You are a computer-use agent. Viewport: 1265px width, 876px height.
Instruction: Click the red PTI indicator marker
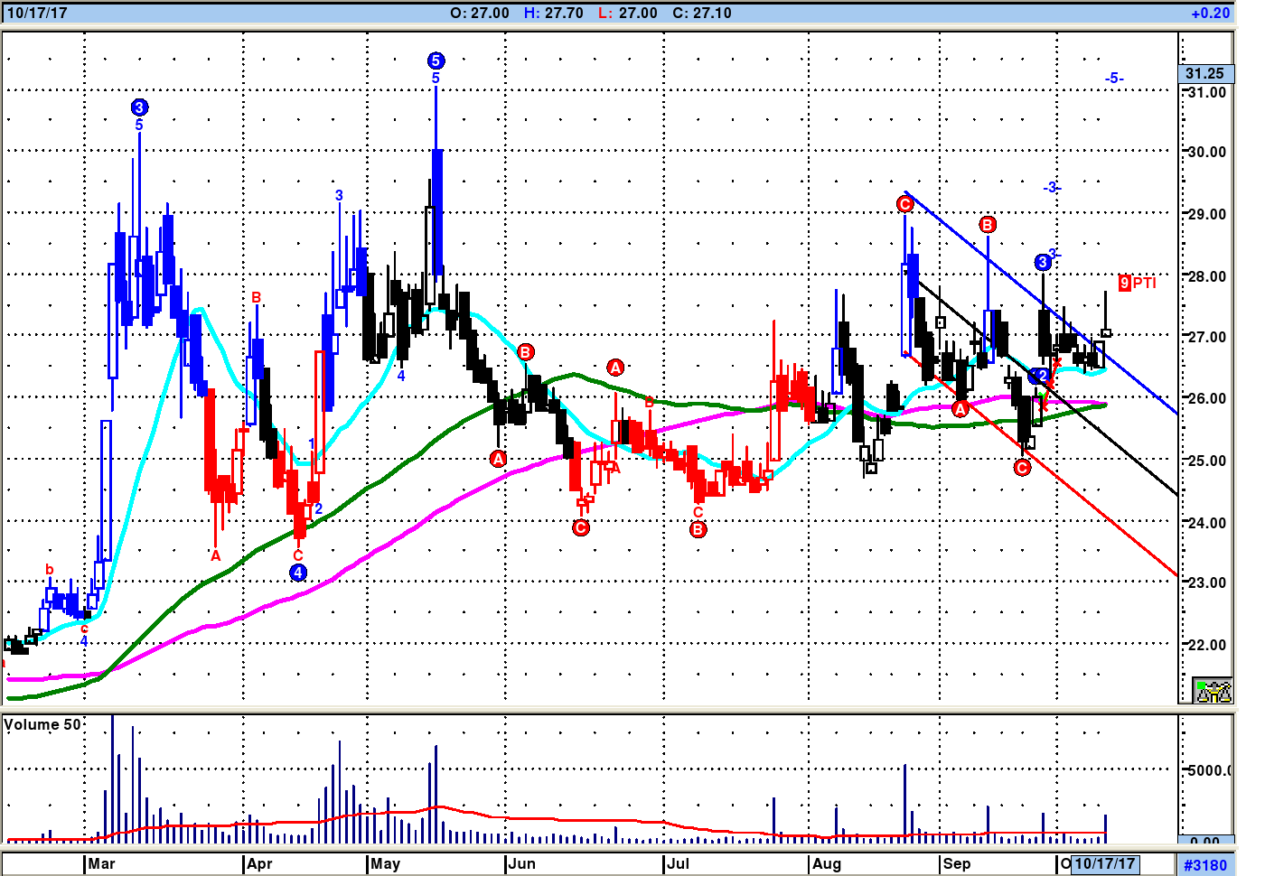(1137, 283)
